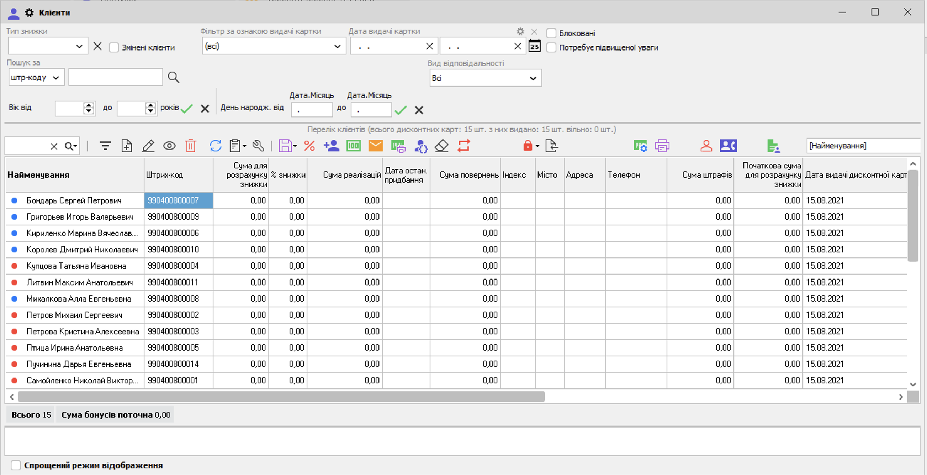This screenshot has width=927, height=475.
Task: Sort by 'Найменування' column header
Action: tap(75, 175)
